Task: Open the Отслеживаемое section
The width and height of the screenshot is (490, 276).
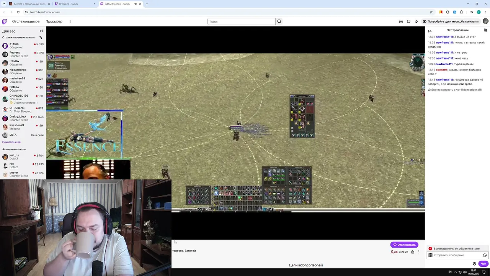Action: 26,21
